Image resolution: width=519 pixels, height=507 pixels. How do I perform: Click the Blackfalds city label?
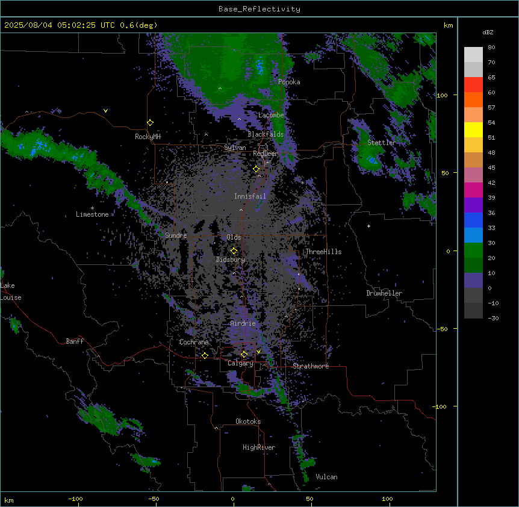tap(266, 134)
